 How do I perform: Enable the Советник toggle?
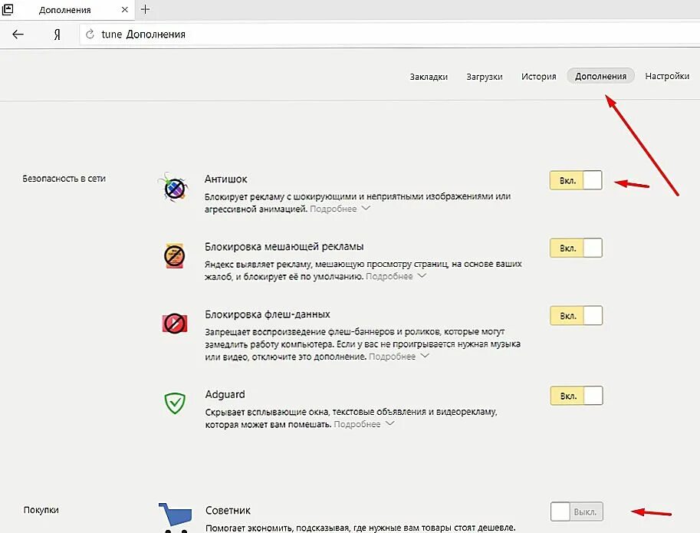tap(577, 512)
